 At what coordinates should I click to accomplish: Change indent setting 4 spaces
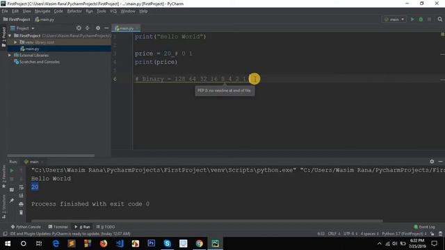point(369,234)
